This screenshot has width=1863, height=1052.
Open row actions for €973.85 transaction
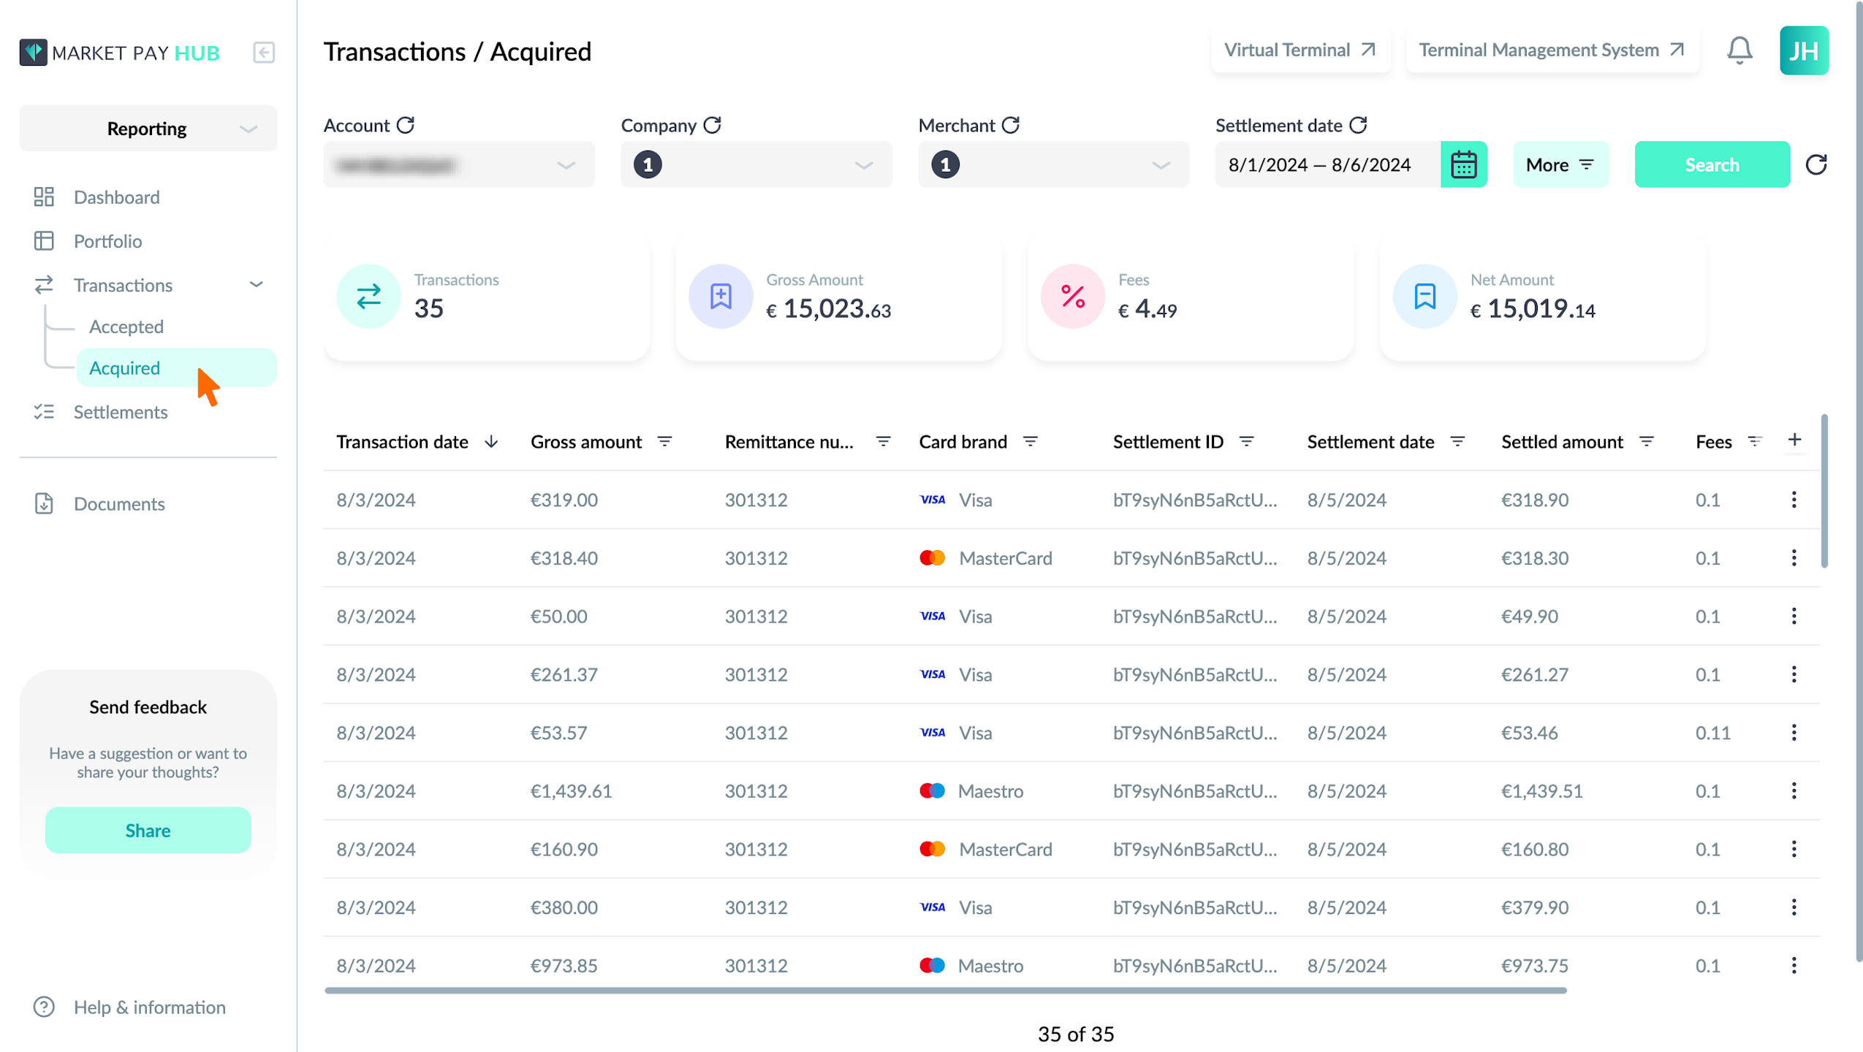(x=1794, y=966)
